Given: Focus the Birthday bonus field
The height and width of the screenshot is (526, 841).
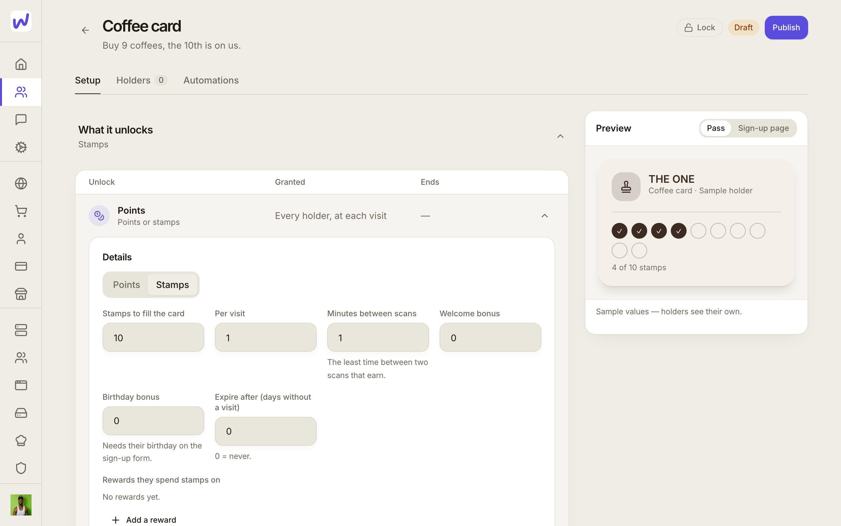Looking at the screenshot, I should 153,420.
